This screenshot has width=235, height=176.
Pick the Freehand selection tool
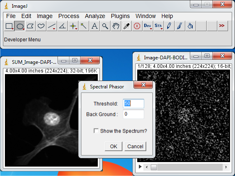(41, 26)
